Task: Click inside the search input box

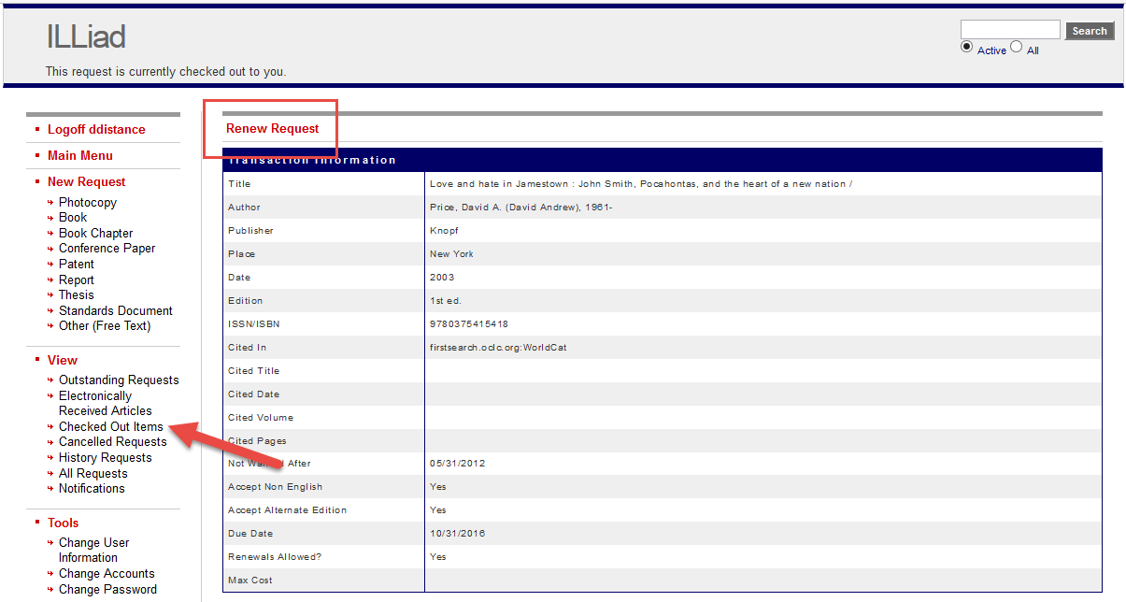Action: [x=1009, y=28]
